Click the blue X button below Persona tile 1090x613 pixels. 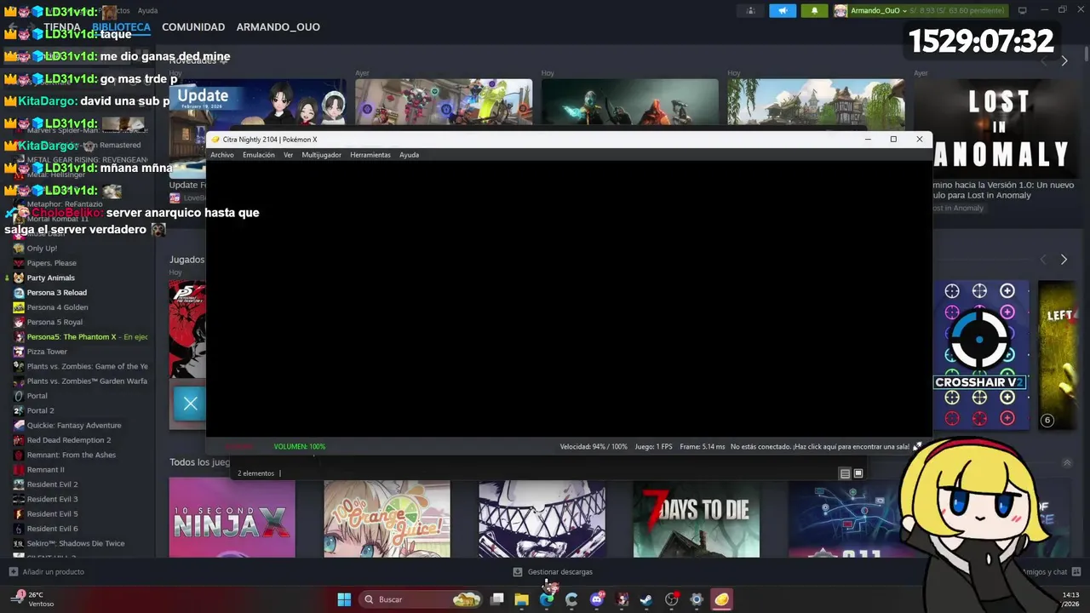click(190, 404)
